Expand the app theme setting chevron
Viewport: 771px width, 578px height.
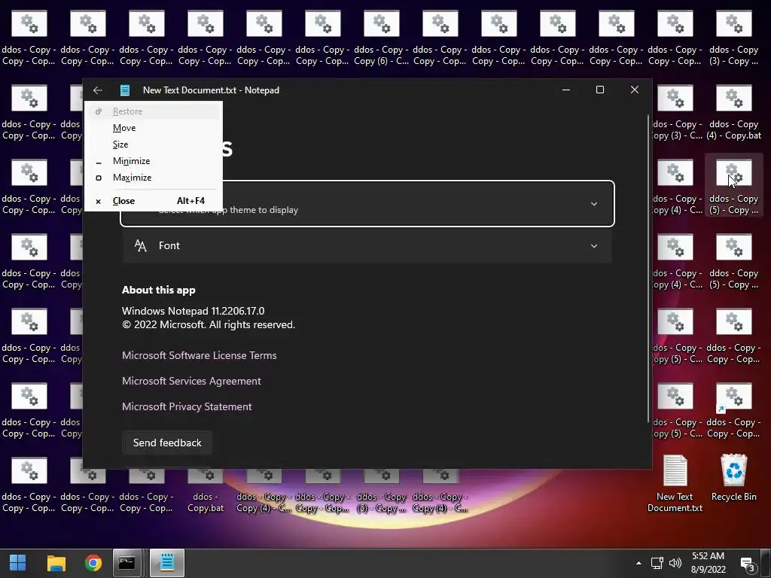(594, 204)
